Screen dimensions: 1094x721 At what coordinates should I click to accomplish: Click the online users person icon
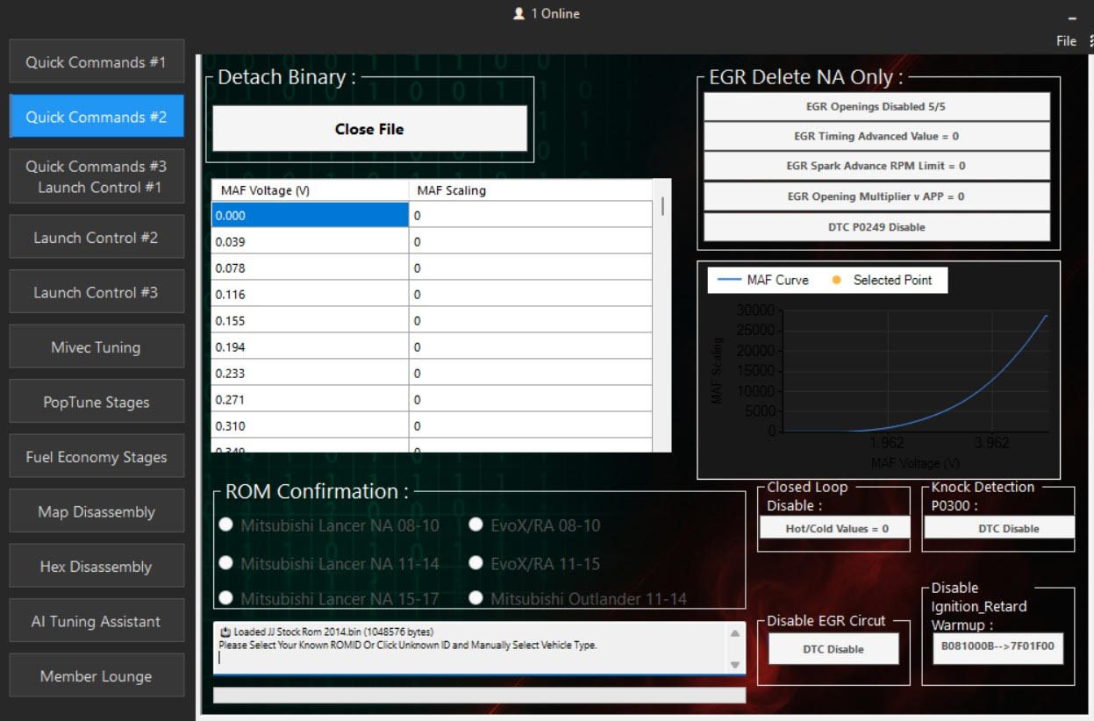518,14
